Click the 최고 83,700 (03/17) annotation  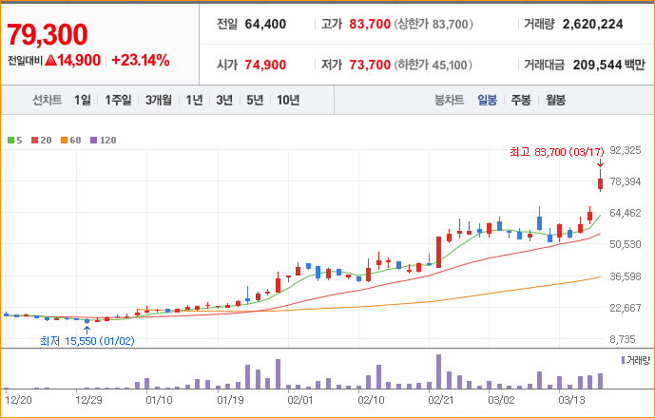tap(556, 152)
